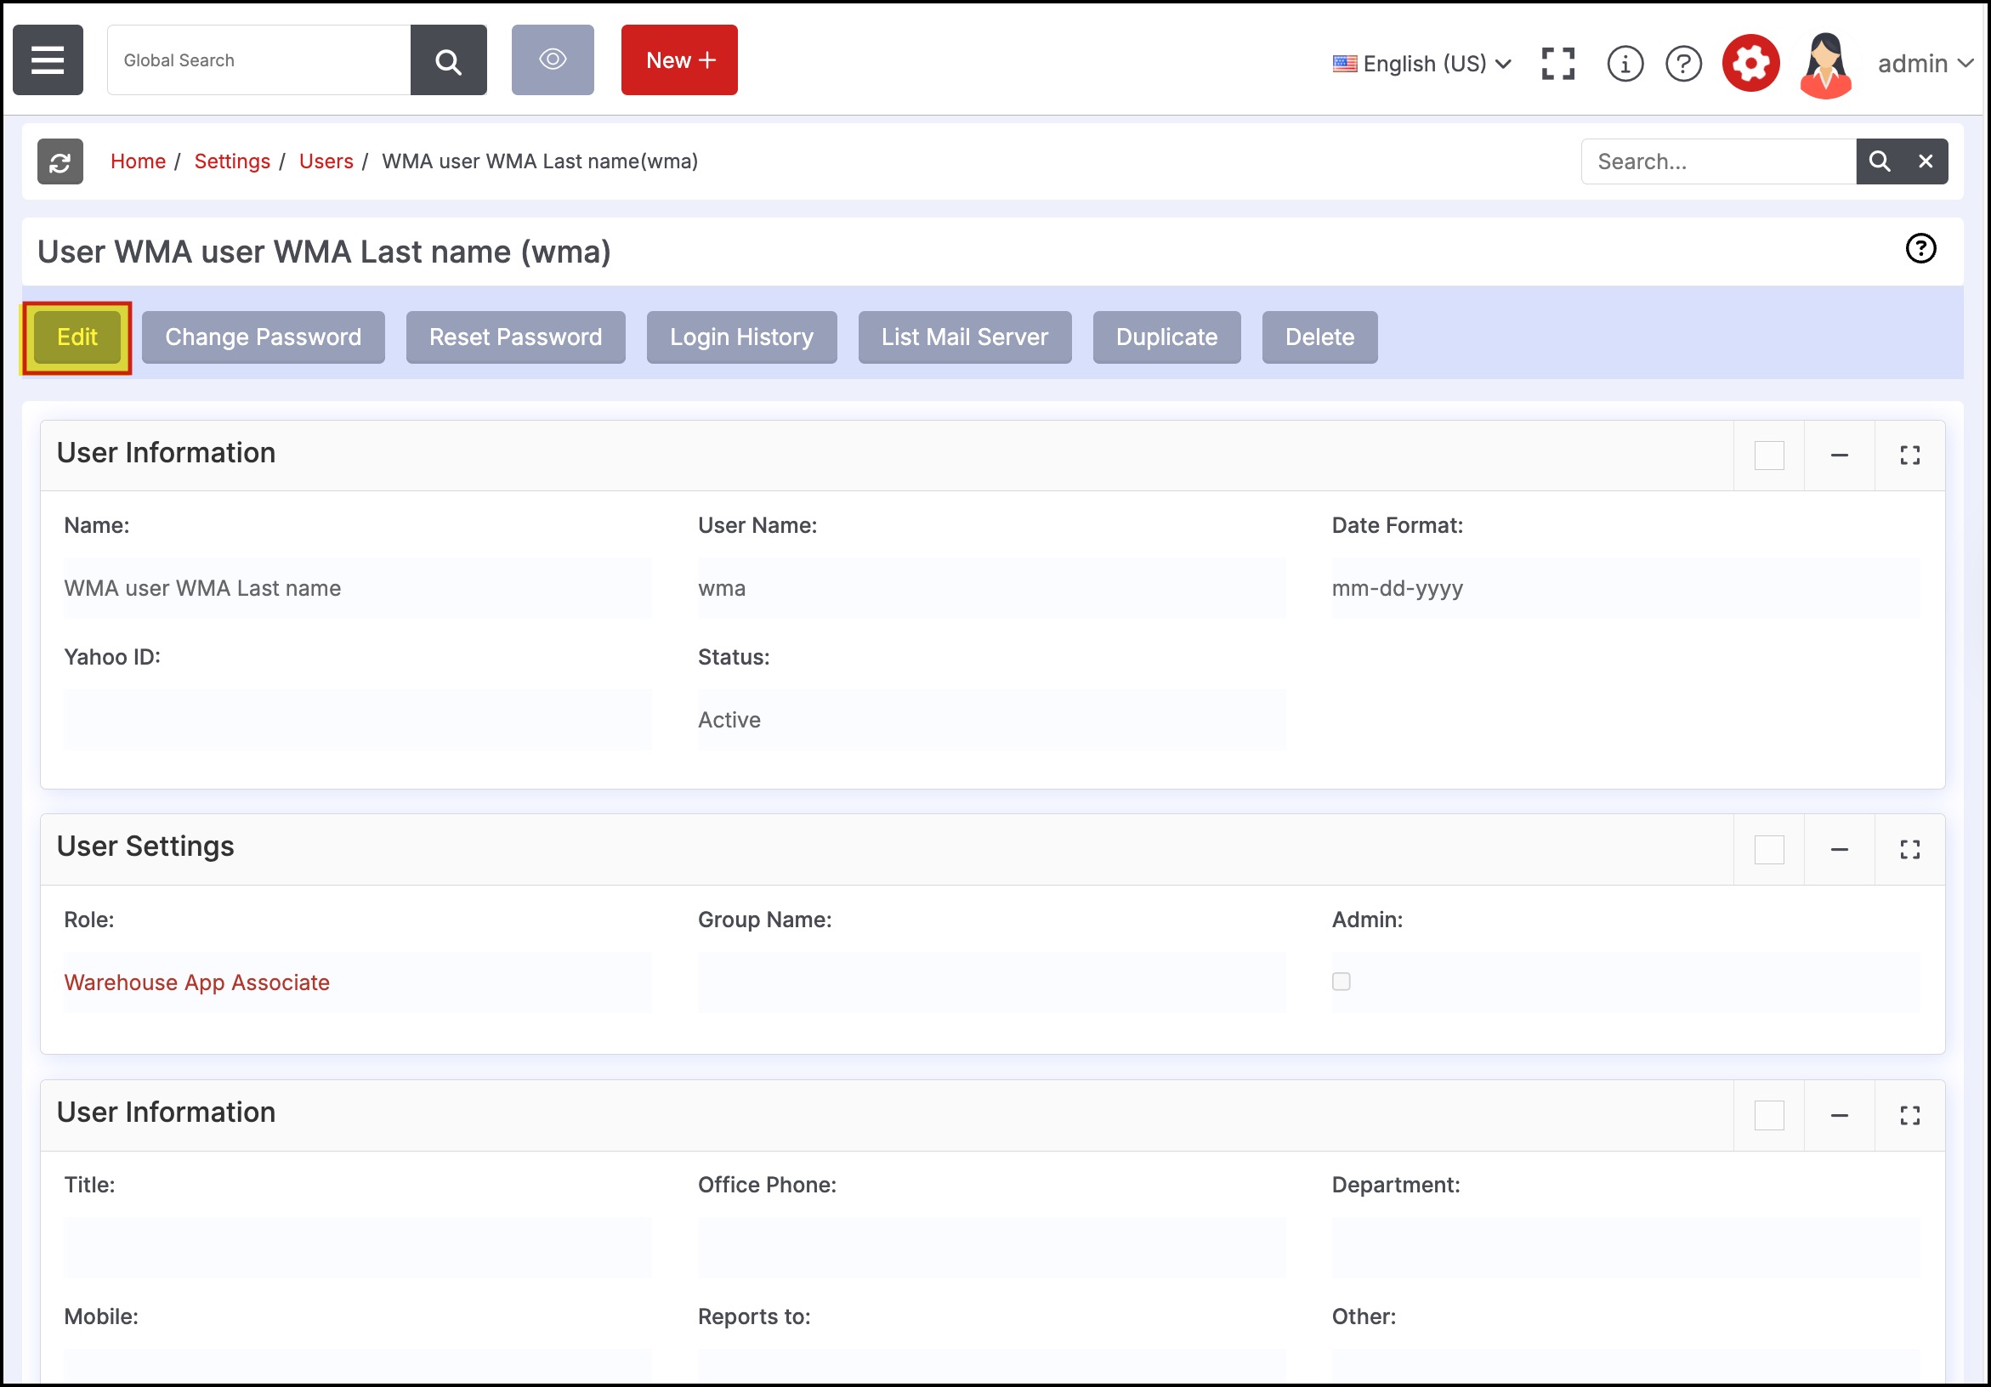Image resolution: width=1991 pixels, height=1387 pixels.
Task: Click the refresh icon beside breadcrumb
Action: 60,161
